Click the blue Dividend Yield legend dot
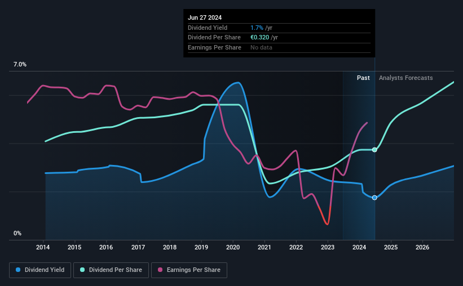This screenshot has width=463, height=286. (18, 270)
